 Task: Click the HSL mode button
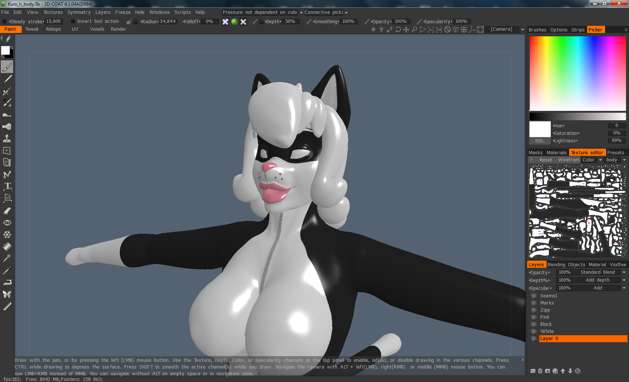[x=540, y=141]
